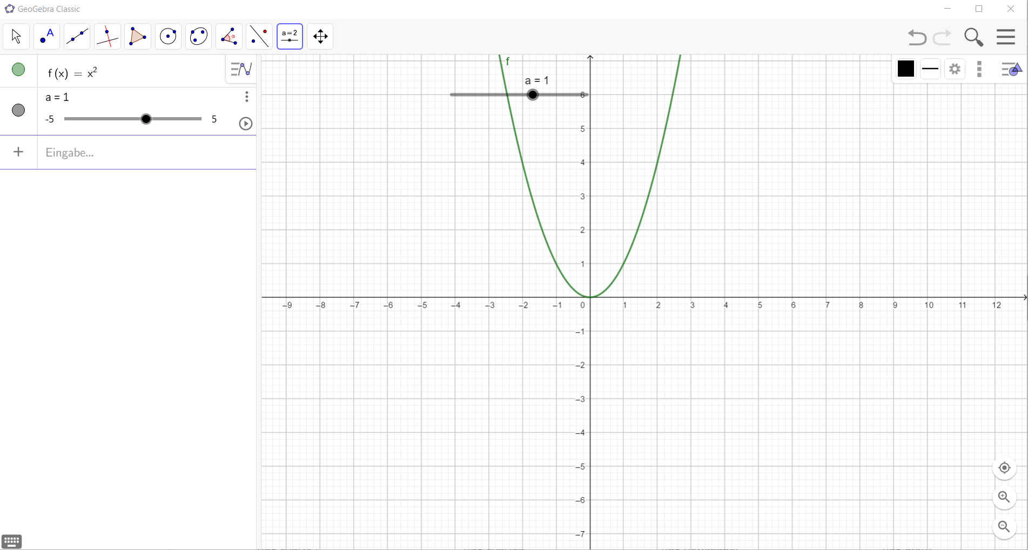Focus the Eingabe input field
Viewport: 1028px width, 550px height.
pos(147,153)
